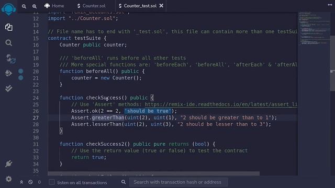Click line number 24 in gutter
The width and height of the screenshot is (335, 188).
pyautogui.click(x=36, y=98)
